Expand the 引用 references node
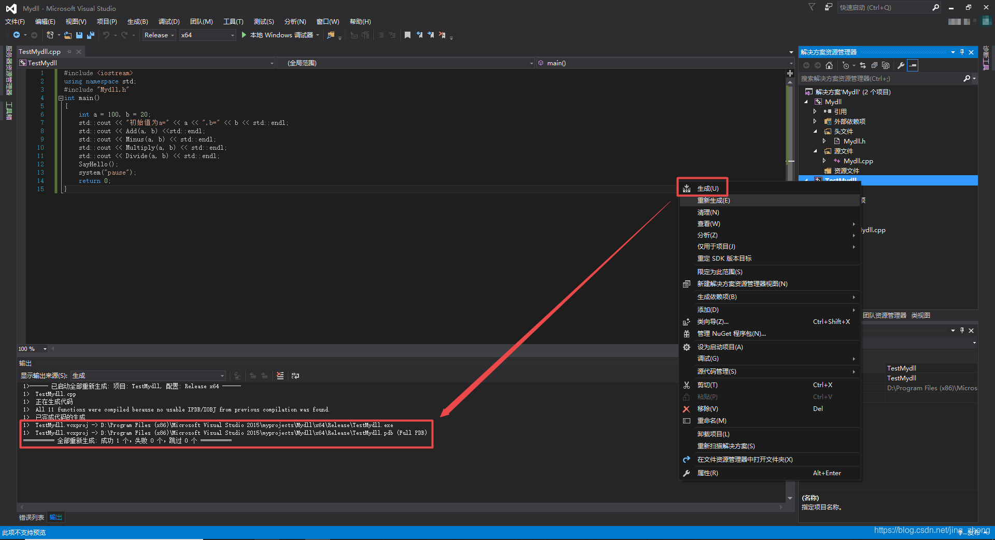995x540 pixels. 815,111
